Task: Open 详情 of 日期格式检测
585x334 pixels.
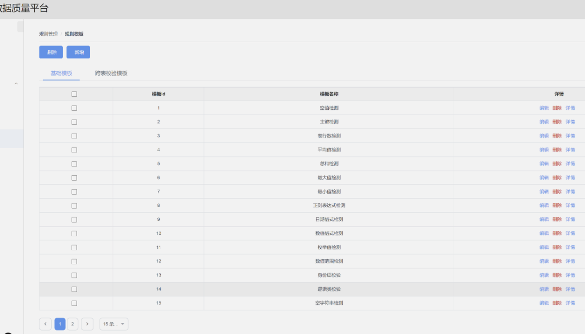Action: tap(570, 220)
